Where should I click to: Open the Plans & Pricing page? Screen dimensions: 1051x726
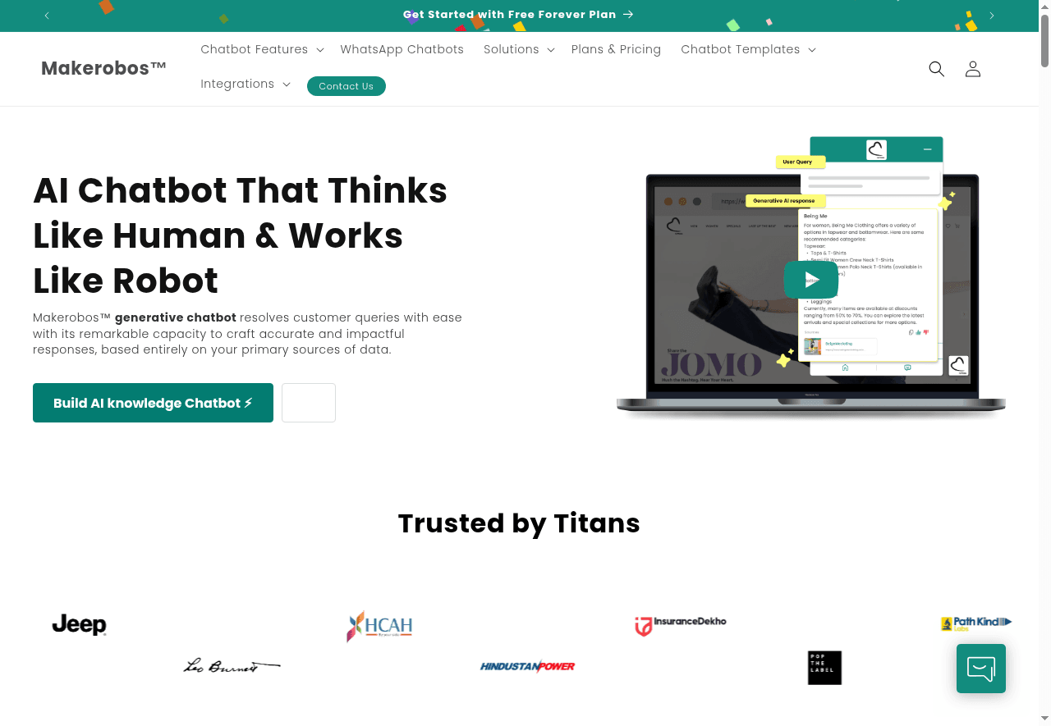tap(616, 49)
